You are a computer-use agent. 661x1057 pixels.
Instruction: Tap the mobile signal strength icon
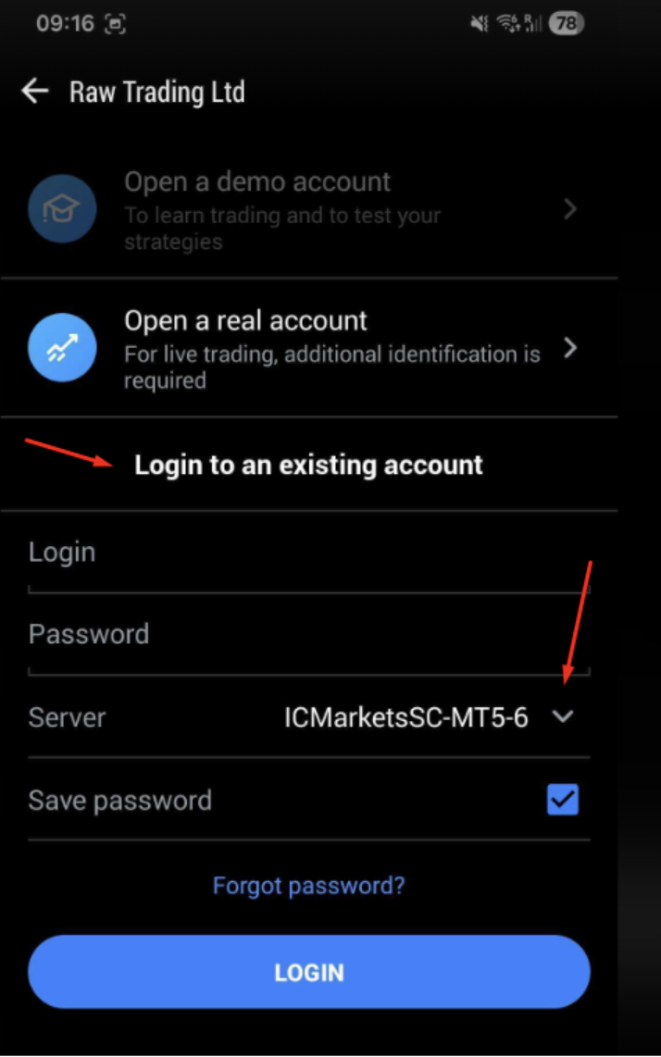tap(533, 24)
